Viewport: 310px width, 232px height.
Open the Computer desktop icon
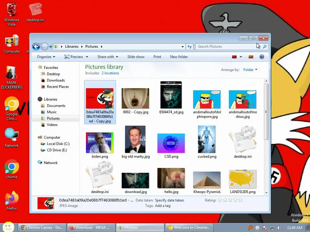click(12, 44)
